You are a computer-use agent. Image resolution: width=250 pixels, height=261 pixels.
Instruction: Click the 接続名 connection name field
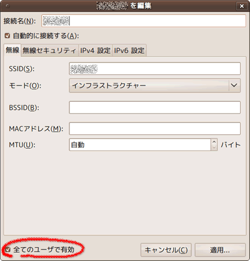pyautogui.click(x=144, y=21)
